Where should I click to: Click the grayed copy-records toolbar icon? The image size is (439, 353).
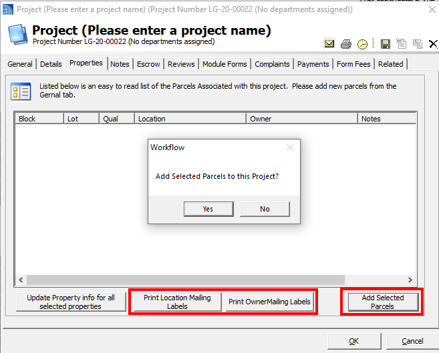pyautogui.click(x=418, y=44)
